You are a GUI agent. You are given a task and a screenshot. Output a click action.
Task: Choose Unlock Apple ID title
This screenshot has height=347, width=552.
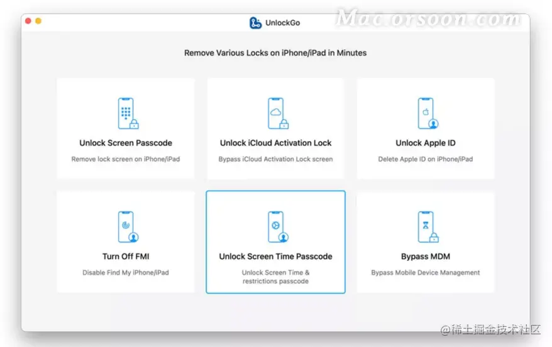[x=425, y=143]
